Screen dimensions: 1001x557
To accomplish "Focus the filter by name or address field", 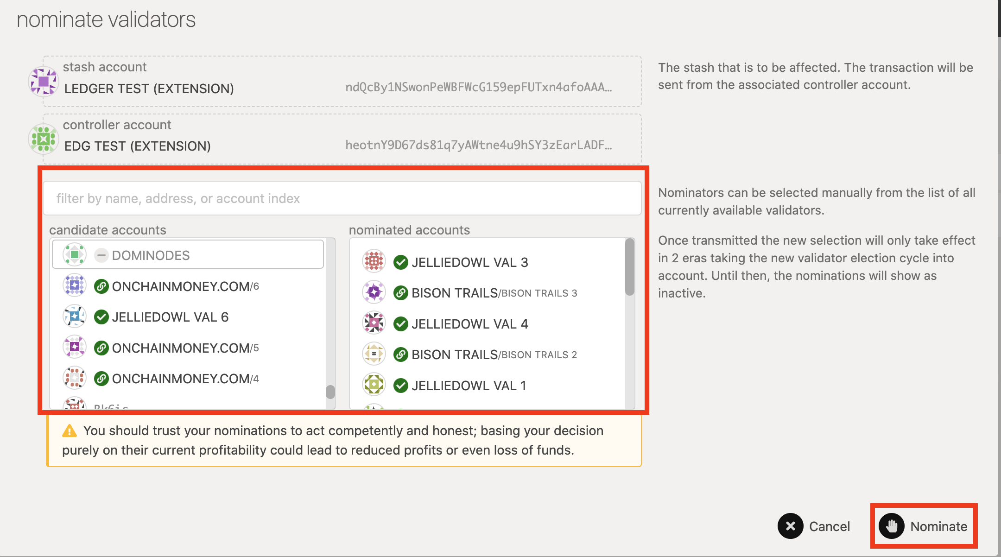I will pyautogui.click(x=342, y=198).
